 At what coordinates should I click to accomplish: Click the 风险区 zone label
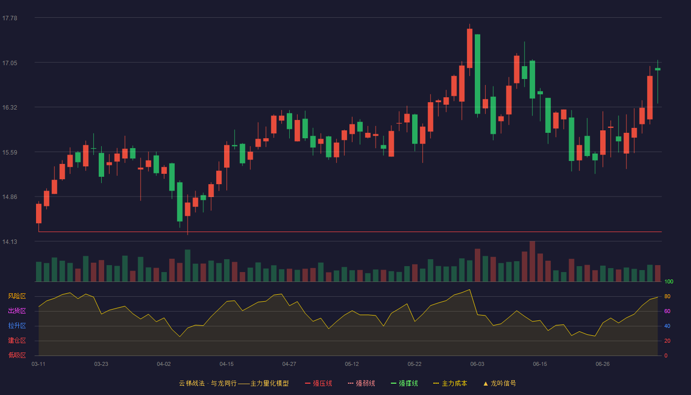click(x=17, y=296)
